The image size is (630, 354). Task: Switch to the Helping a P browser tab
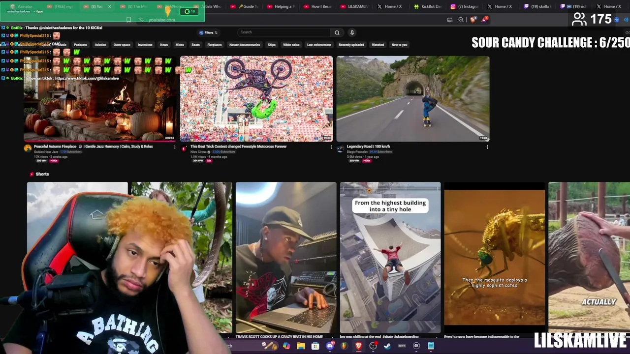coord(281,6)
